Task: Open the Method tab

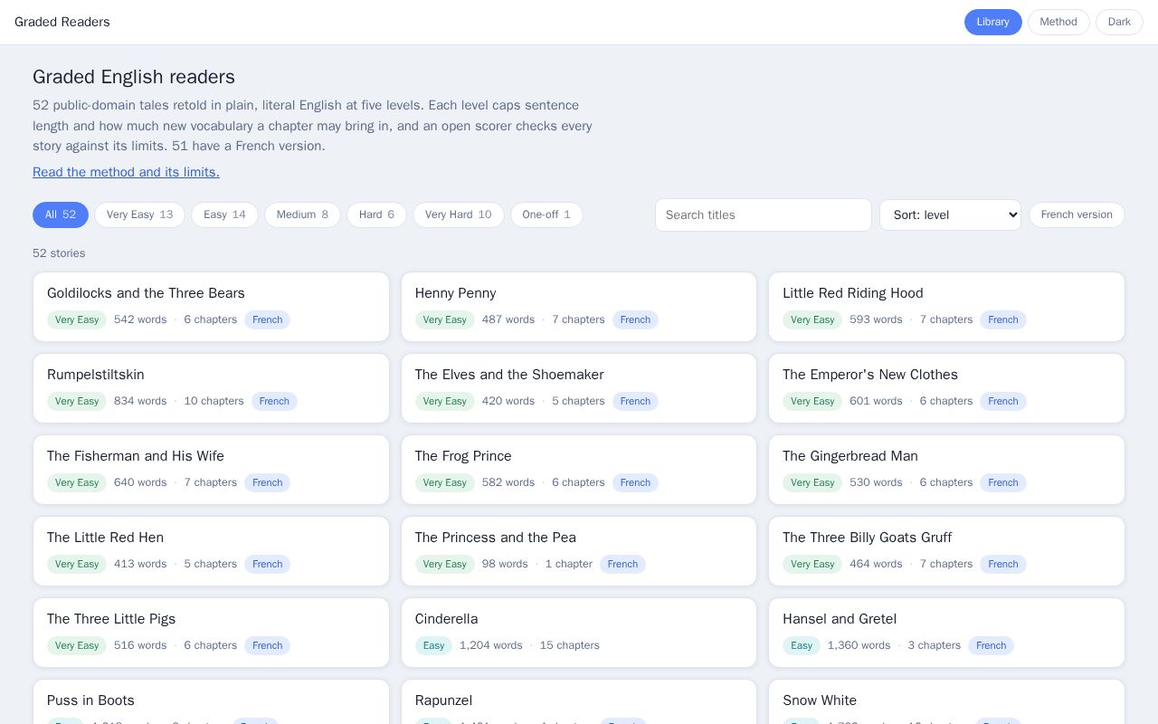Action: pos(1058,22)
